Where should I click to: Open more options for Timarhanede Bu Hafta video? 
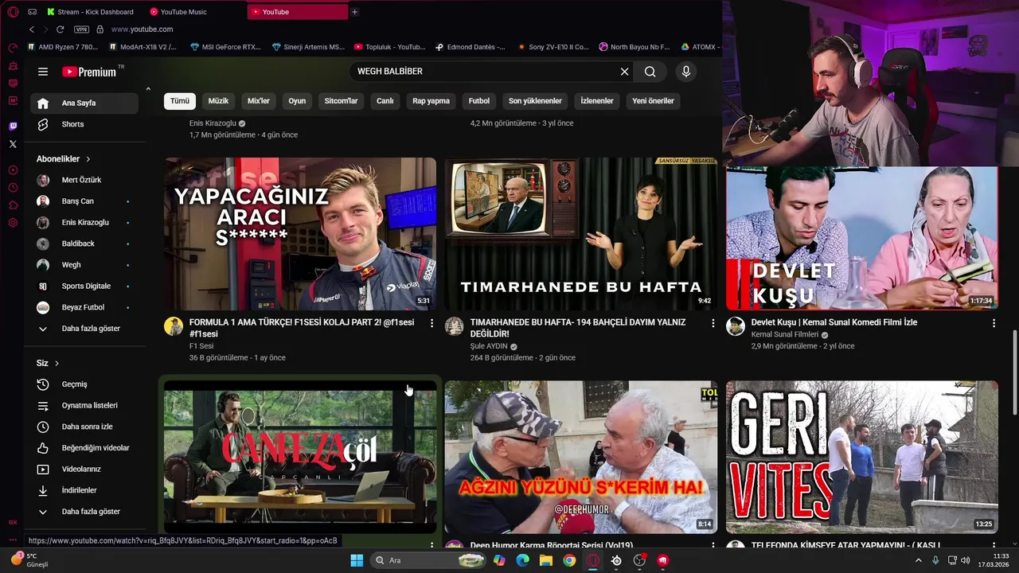coord(713,323)
